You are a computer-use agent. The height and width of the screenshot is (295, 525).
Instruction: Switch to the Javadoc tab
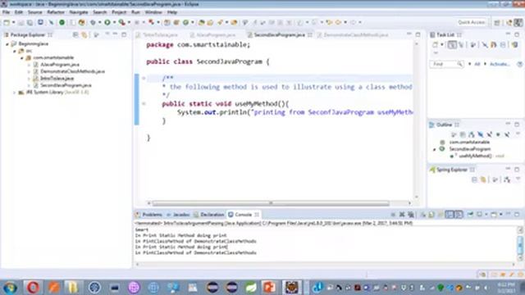179,215
